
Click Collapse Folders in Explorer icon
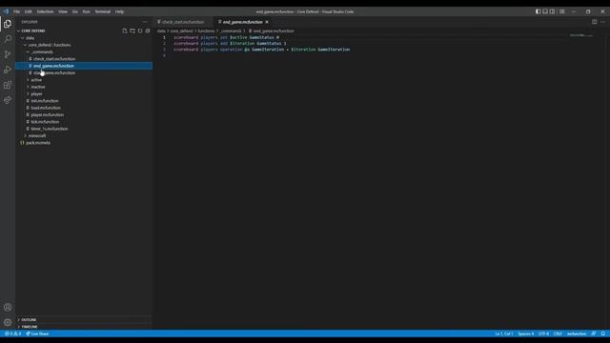pos(148,30)
